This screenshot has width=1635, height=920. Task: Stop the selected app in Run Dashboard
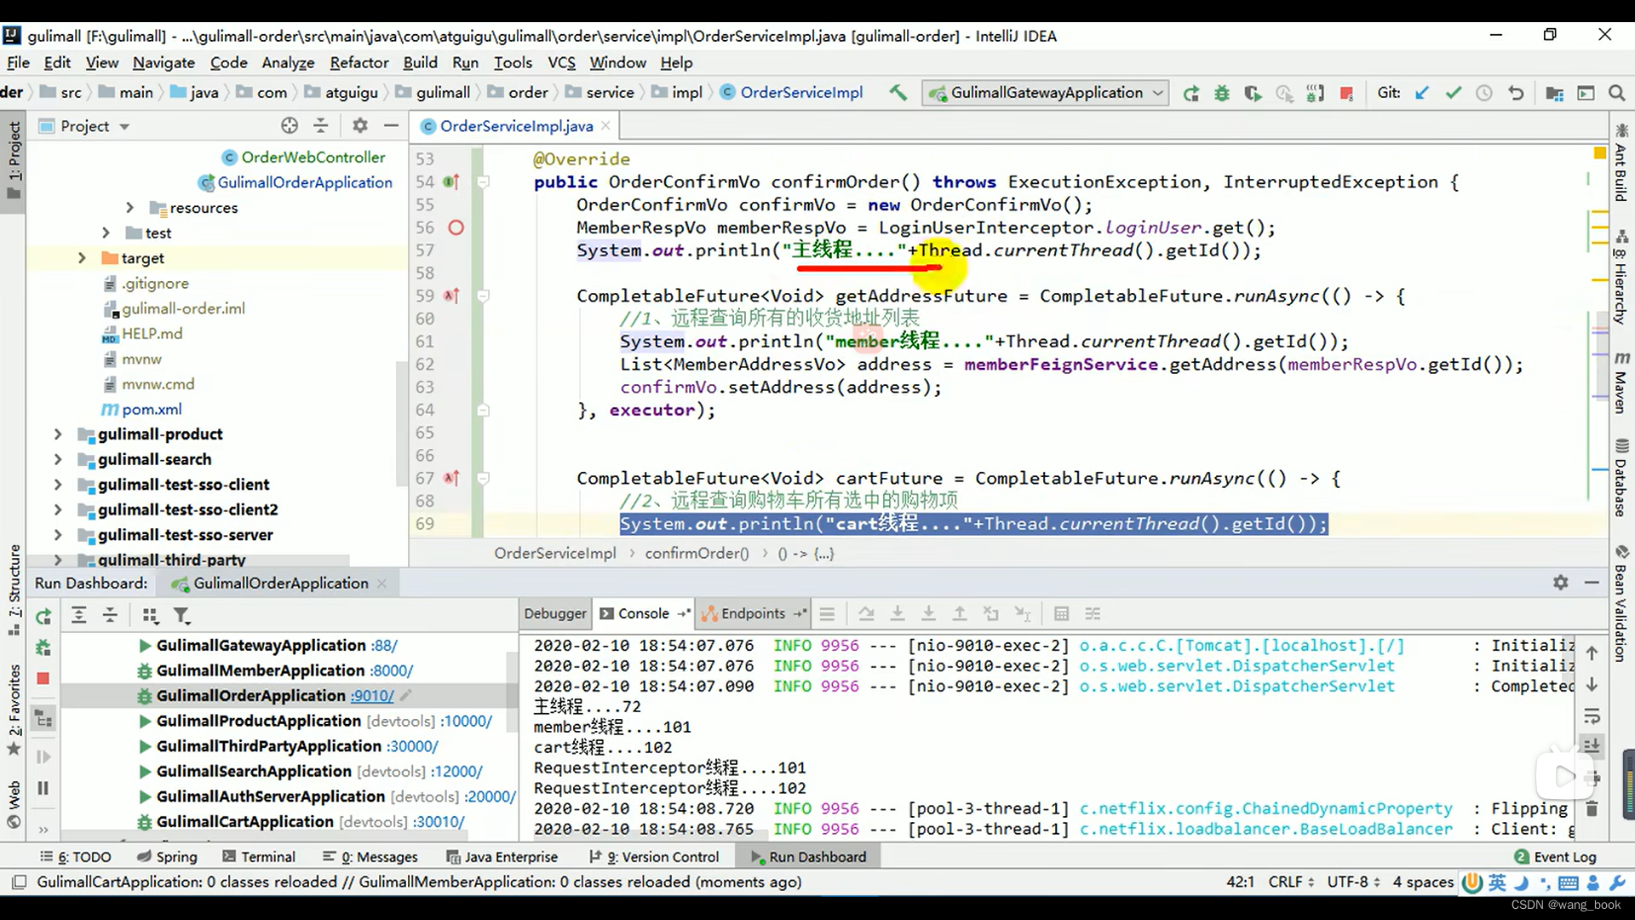click(43, 678)
